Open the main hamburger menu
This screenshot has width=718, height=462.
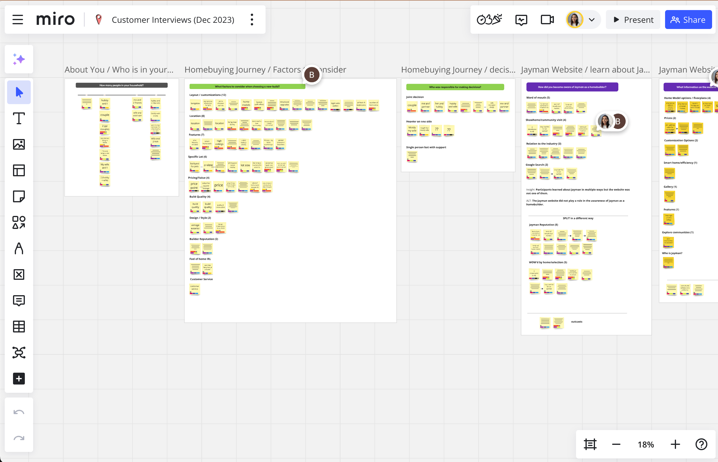(18, 20)
